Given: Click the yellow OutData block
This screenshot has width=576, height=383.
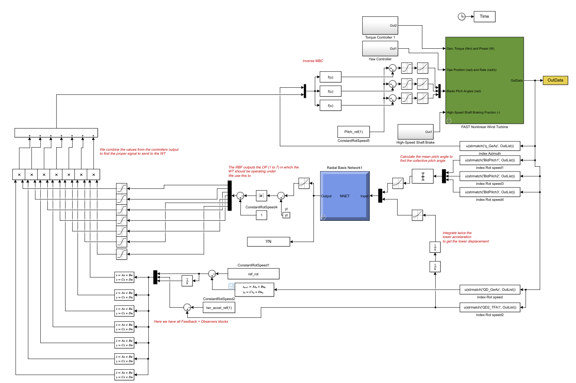Looking at the screenshot, I should [555, 80].
